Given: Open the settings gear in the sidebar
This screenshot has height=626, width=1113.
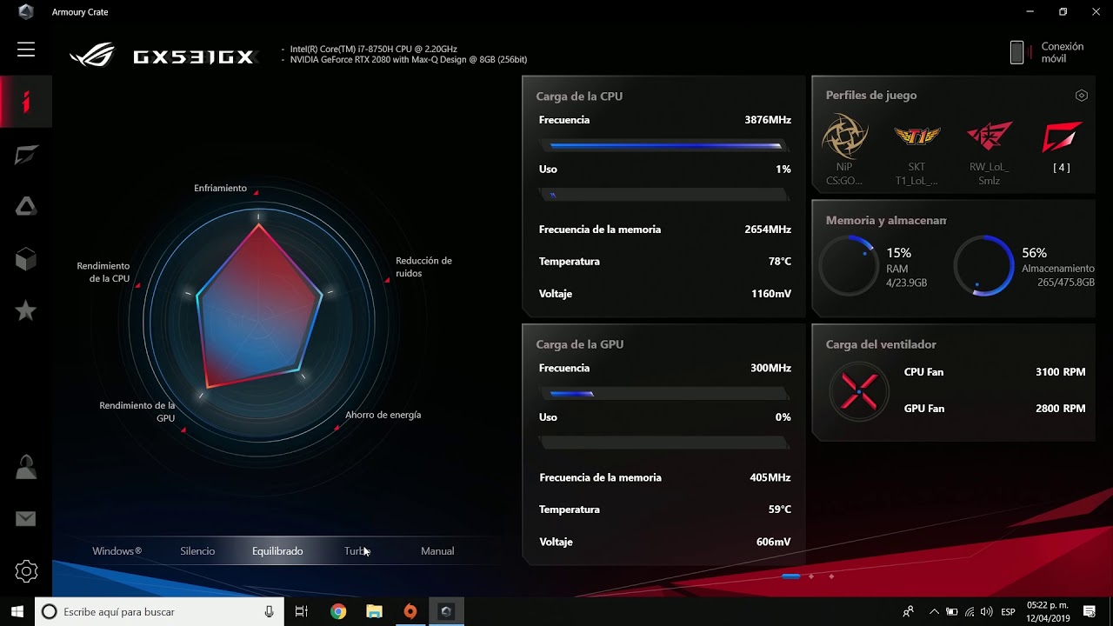Looking at the screenshot, I should (26, 571).
